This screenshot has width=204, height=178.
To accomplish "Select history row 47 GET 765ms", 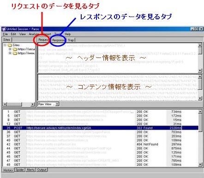I will click(100, 161).
